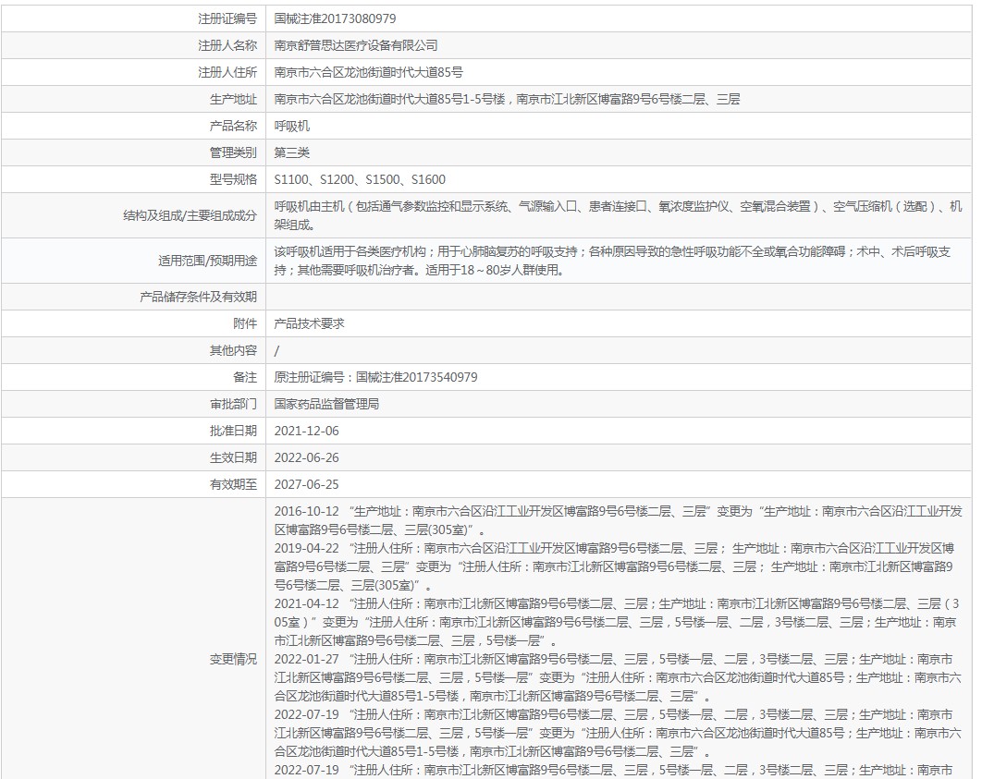982x779 pixels.
Task: Click the remark 原注册证编号：国械注准20173540979
Action: click(375, 377)
